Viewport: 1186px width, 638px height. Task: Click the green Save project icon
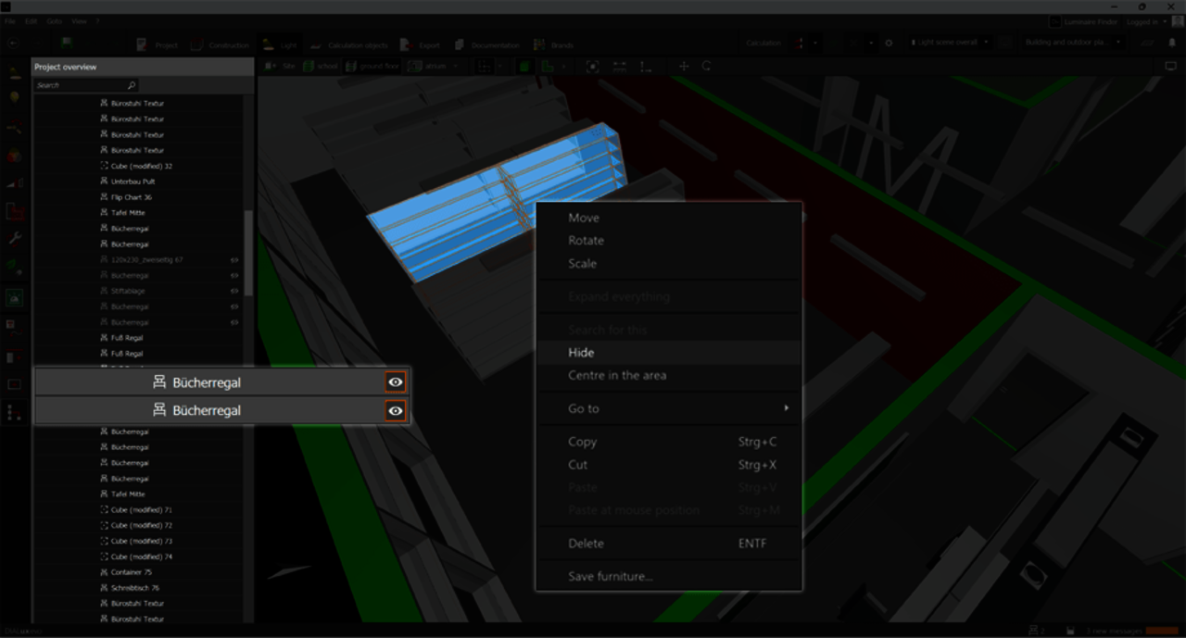67,43
